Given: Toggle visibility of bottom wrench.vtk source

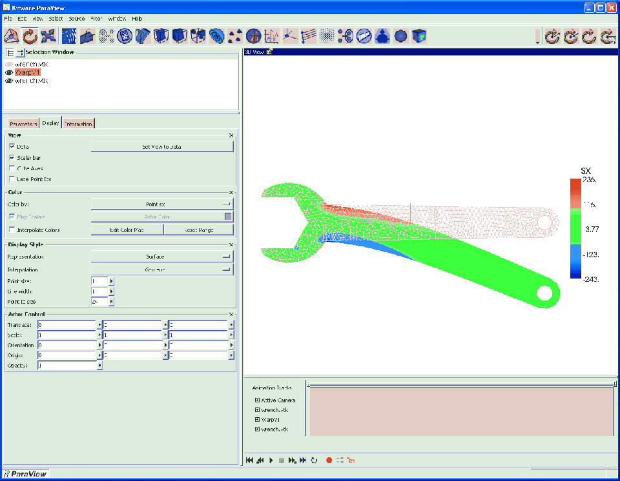Looking at the screenshot, I should click(x=9, y=81).
